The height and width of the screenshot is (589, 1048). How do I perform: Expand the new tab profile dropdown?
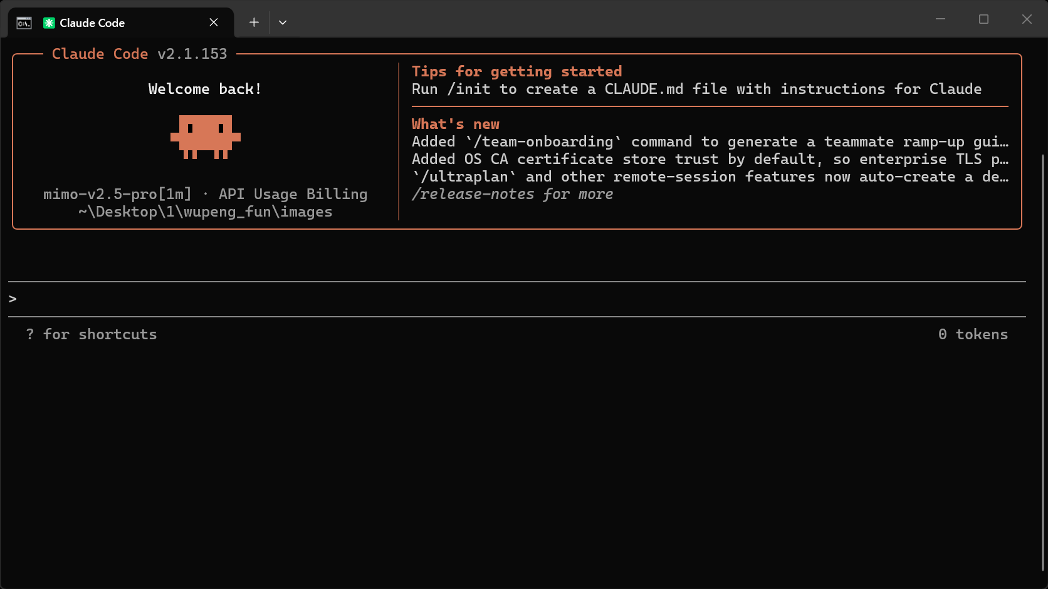click(x=283, y=23)
